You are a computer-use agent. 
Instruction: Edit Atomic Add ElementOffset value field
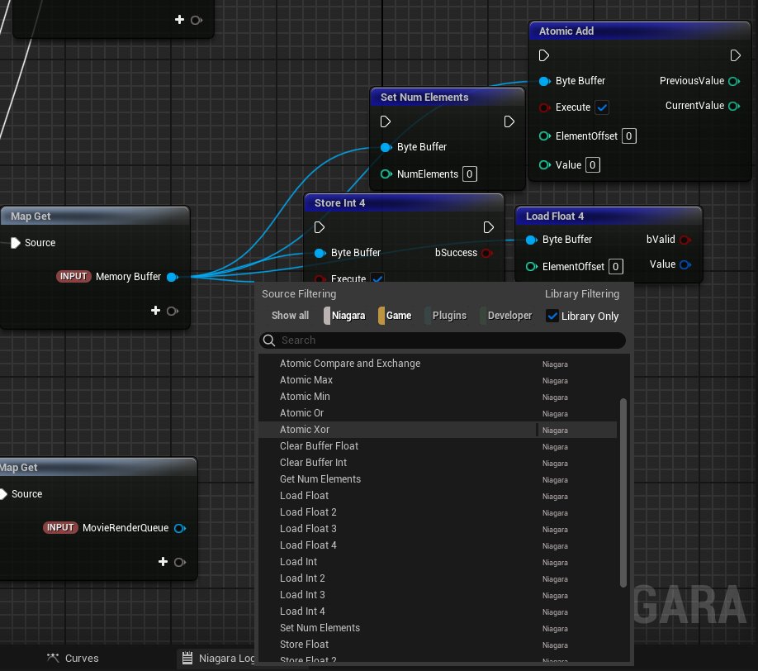pos(629,136)
